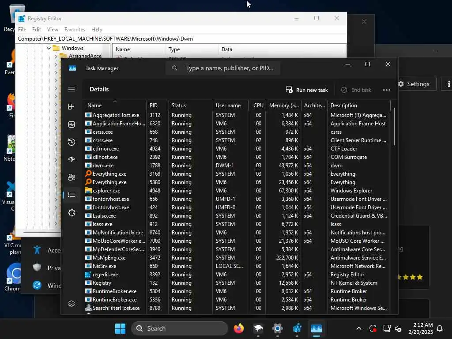452x339 pixels.
Task: Select the MsMpEng.exe process row
Action: [x=237, y=258]
